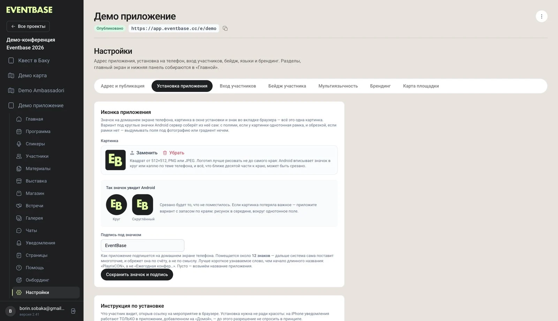Image resolution: width=558 pixels, height=321 pixels.
Task: Open the Встречи handshake icon
Action: coord(19,206)
